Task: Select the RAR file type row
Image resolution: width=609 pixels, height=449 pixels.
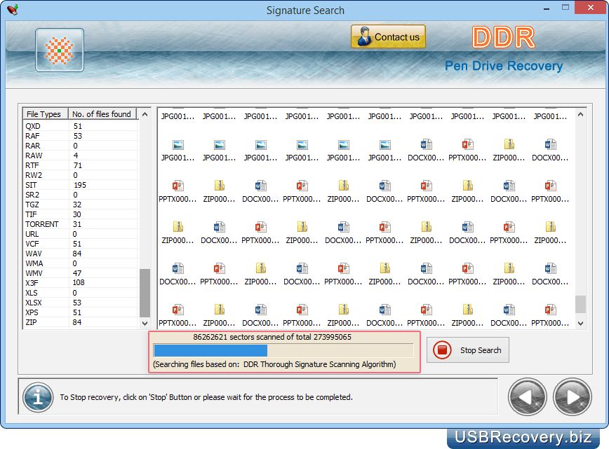Action: tap(81, 146)
